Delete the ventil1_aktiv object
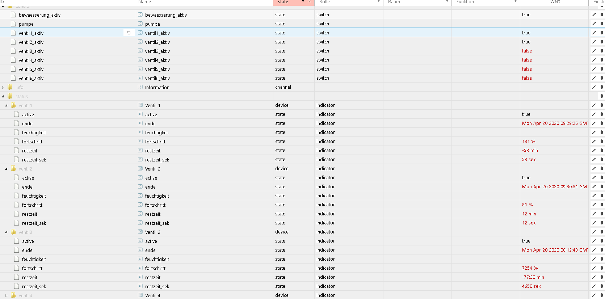Image resolution: width=605 pixels, height=299 pixels. point(602,33)
